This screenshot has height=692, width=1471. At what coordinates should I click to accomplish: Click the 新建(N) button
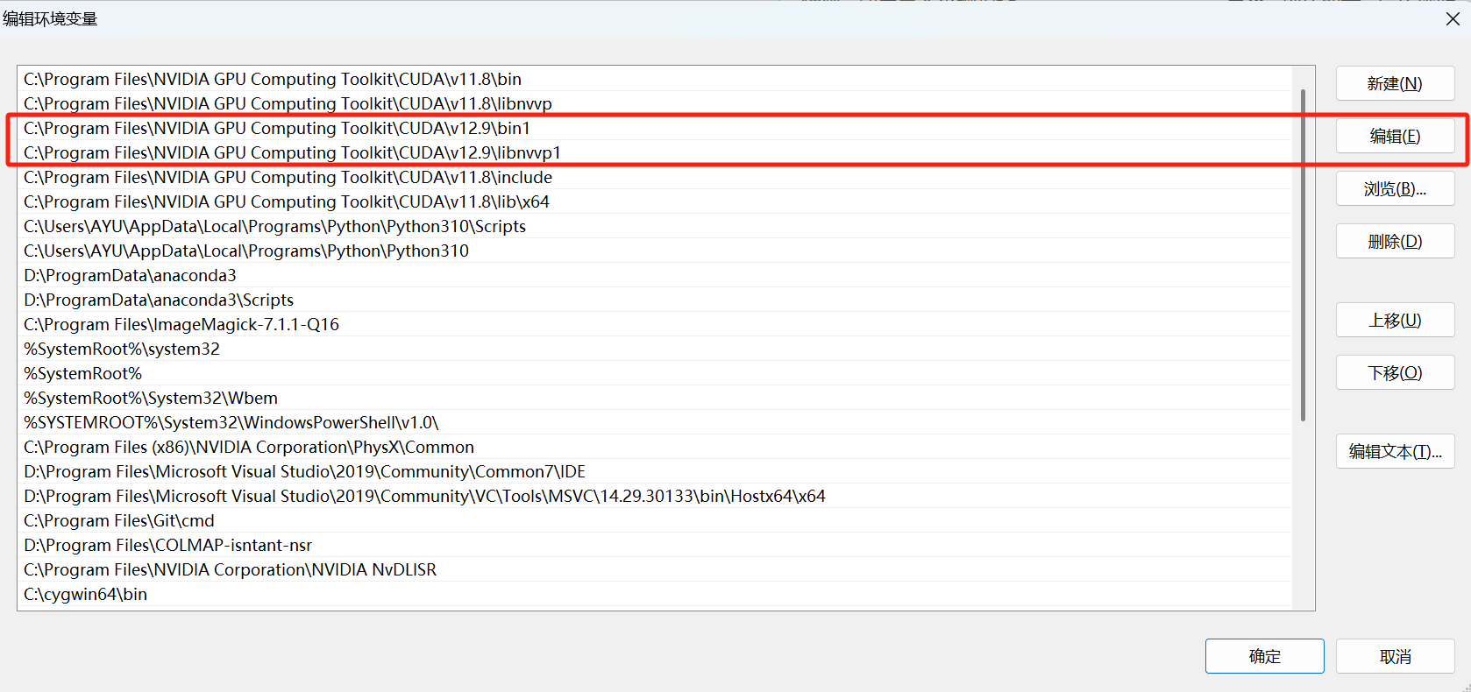point(1395,83)
